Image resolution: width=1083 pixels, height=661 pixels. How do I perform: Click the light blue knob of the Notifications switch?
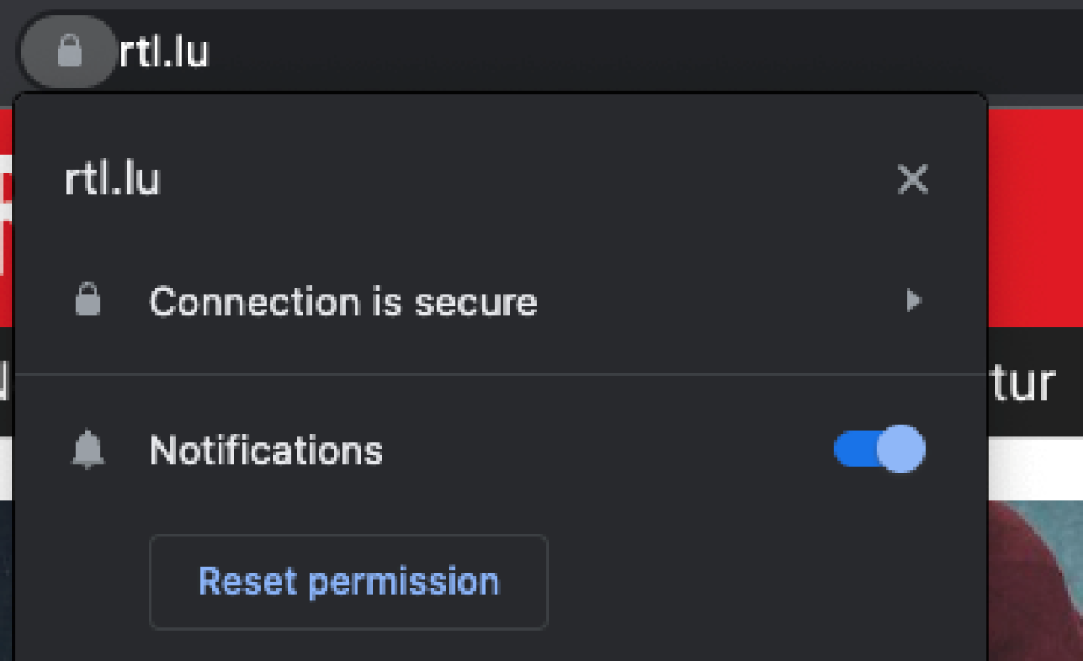point(901,450)
